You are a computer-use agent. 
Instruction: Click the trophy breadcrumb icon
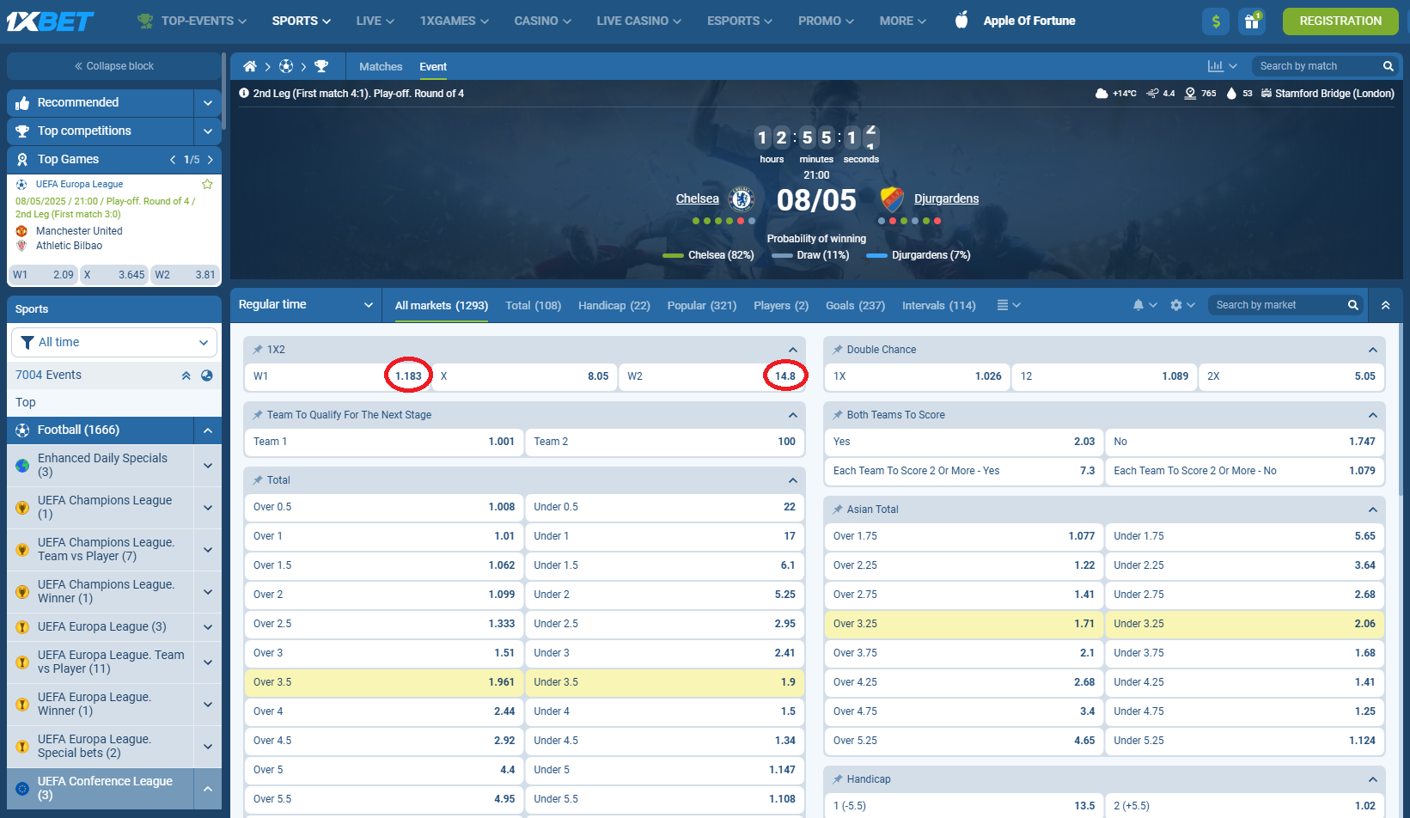point(321,66)
